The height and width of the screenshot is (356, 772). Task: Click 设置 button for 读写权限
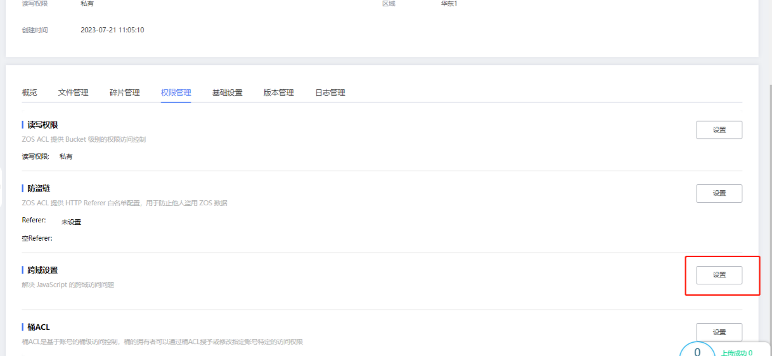point(719,130)
